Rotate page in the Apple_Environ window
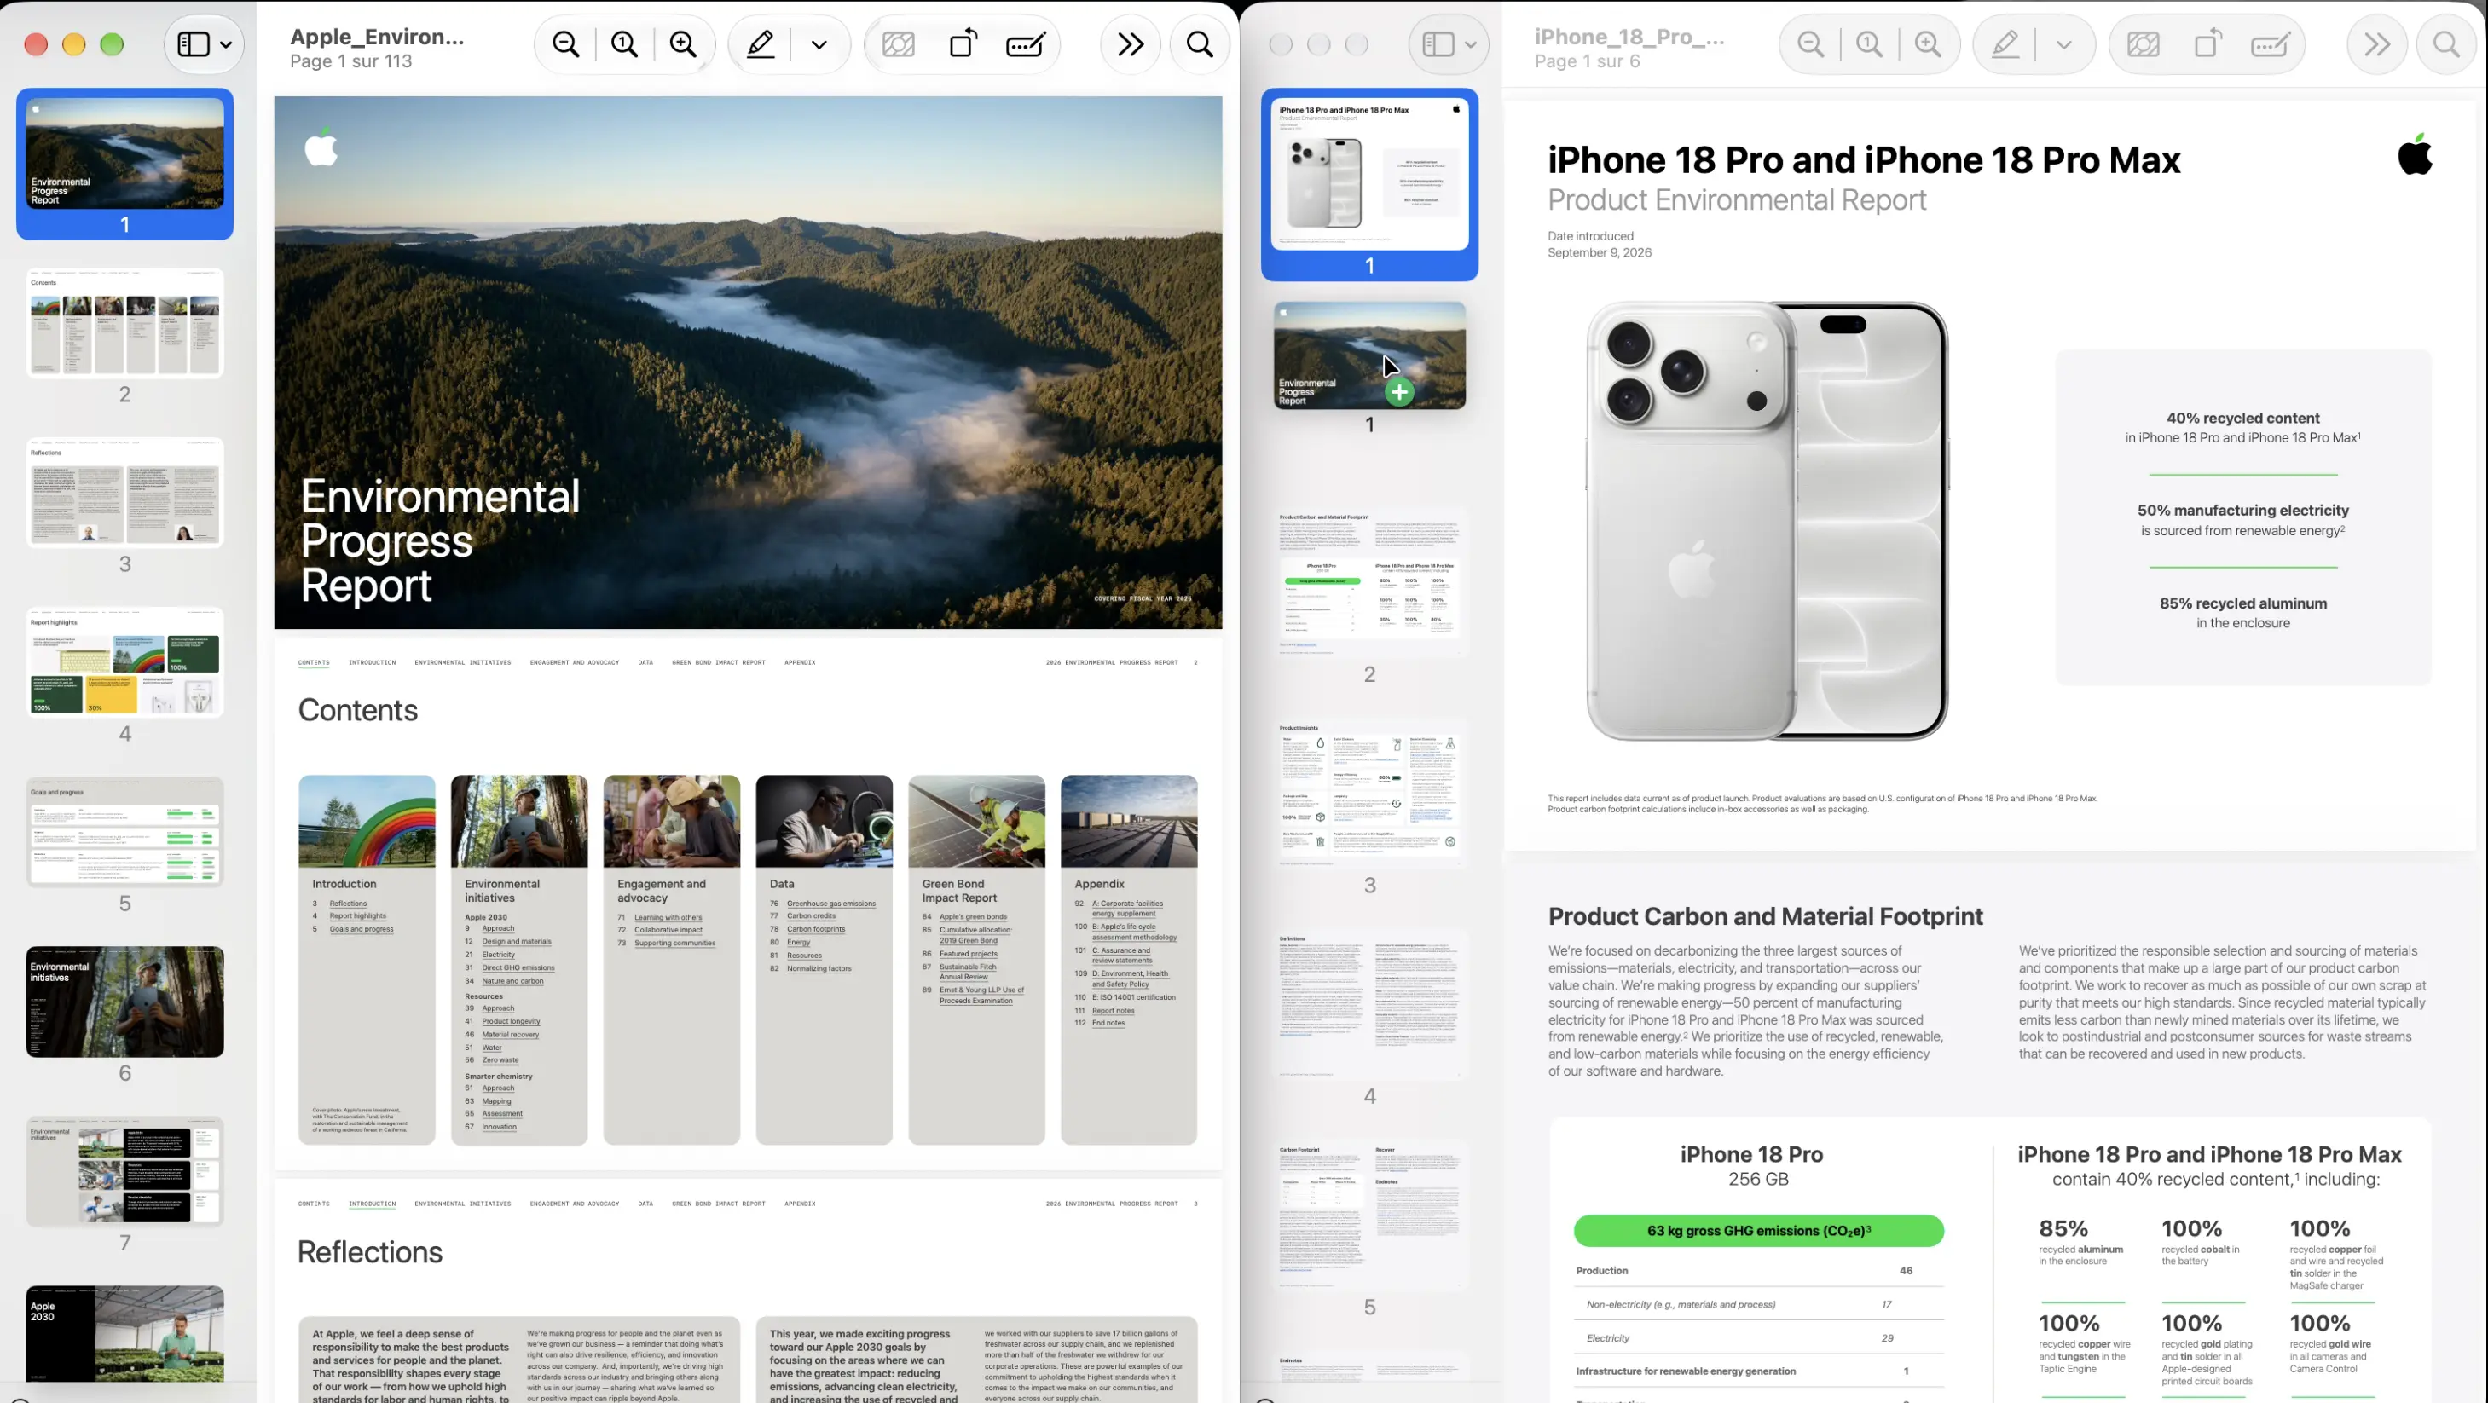Viewport: 2488px width, 1403px height. tap(963, 44)
